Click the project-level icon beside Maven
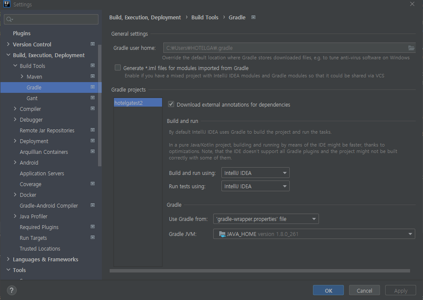This screenshot has height=300, width=423. coord(92,77)
